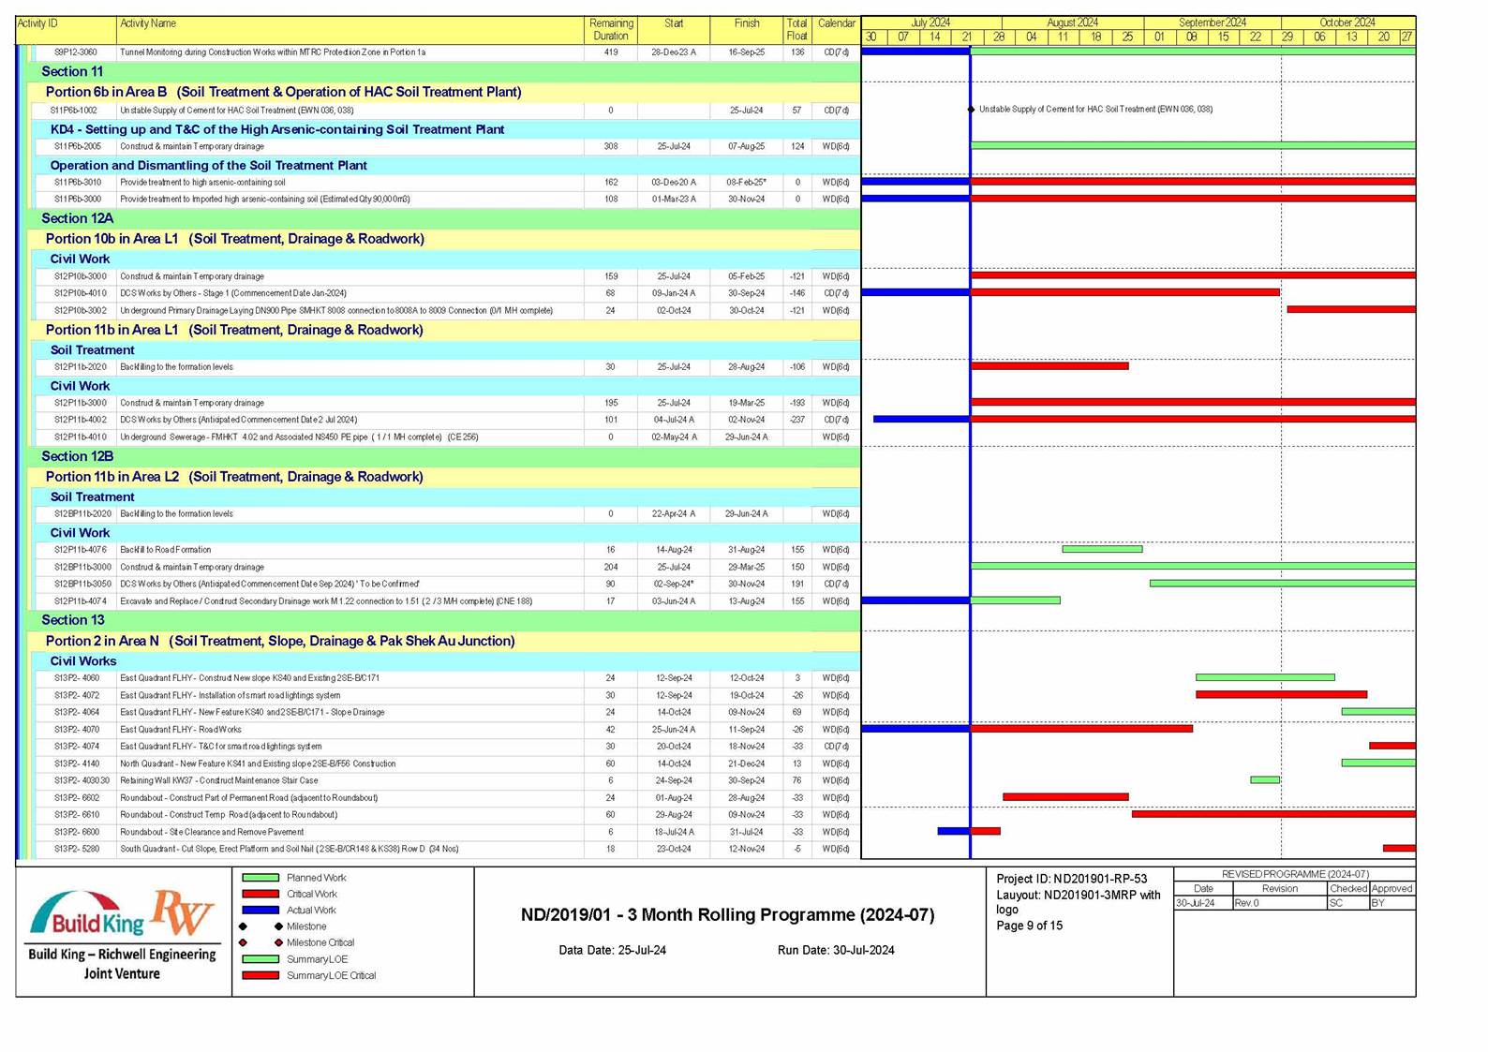Click the red Milestone Critical diamond in legend
Viewport: 1488px width, 1052px height.
click(x=278, y=942)
